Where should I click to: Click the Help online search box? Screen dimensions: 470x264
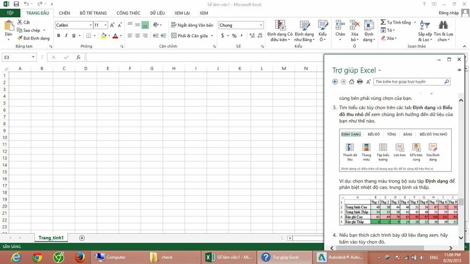click(408, 82)
